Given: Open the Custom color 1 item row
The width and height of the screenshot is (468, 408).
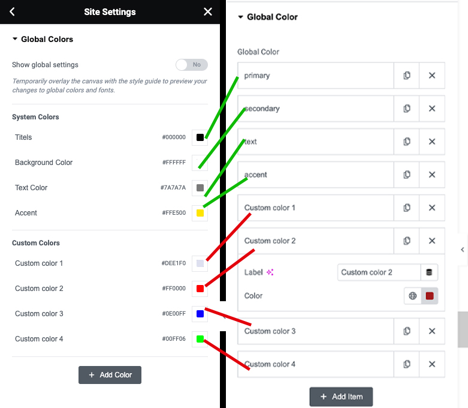Looking at the screenshot, I should [315, 208].
